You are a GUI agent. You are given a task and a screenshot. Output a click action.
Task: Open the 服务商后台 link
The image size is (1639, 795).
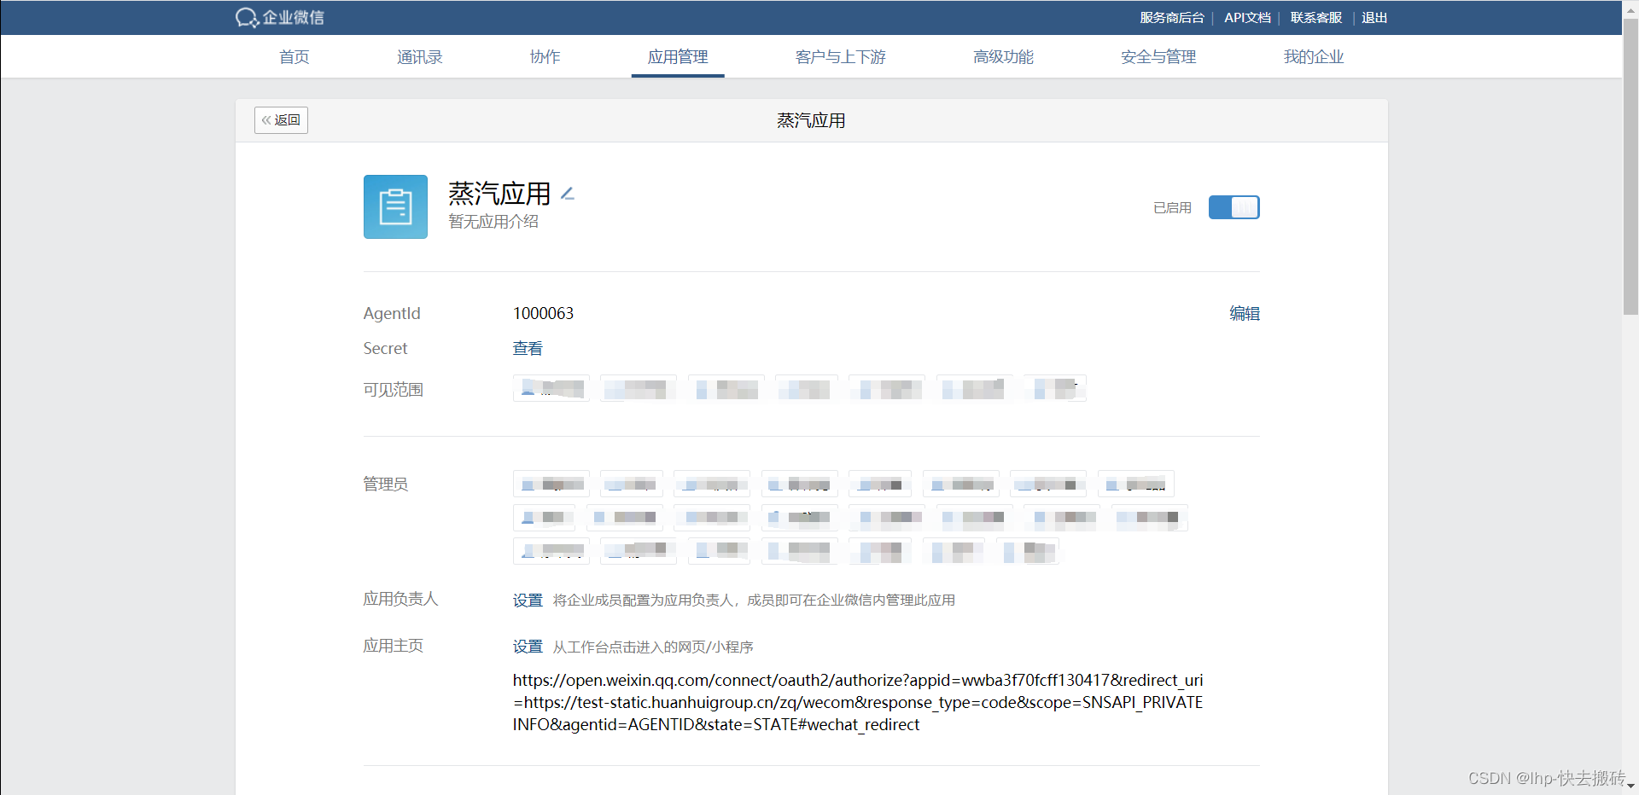[x=1171, y=18]
